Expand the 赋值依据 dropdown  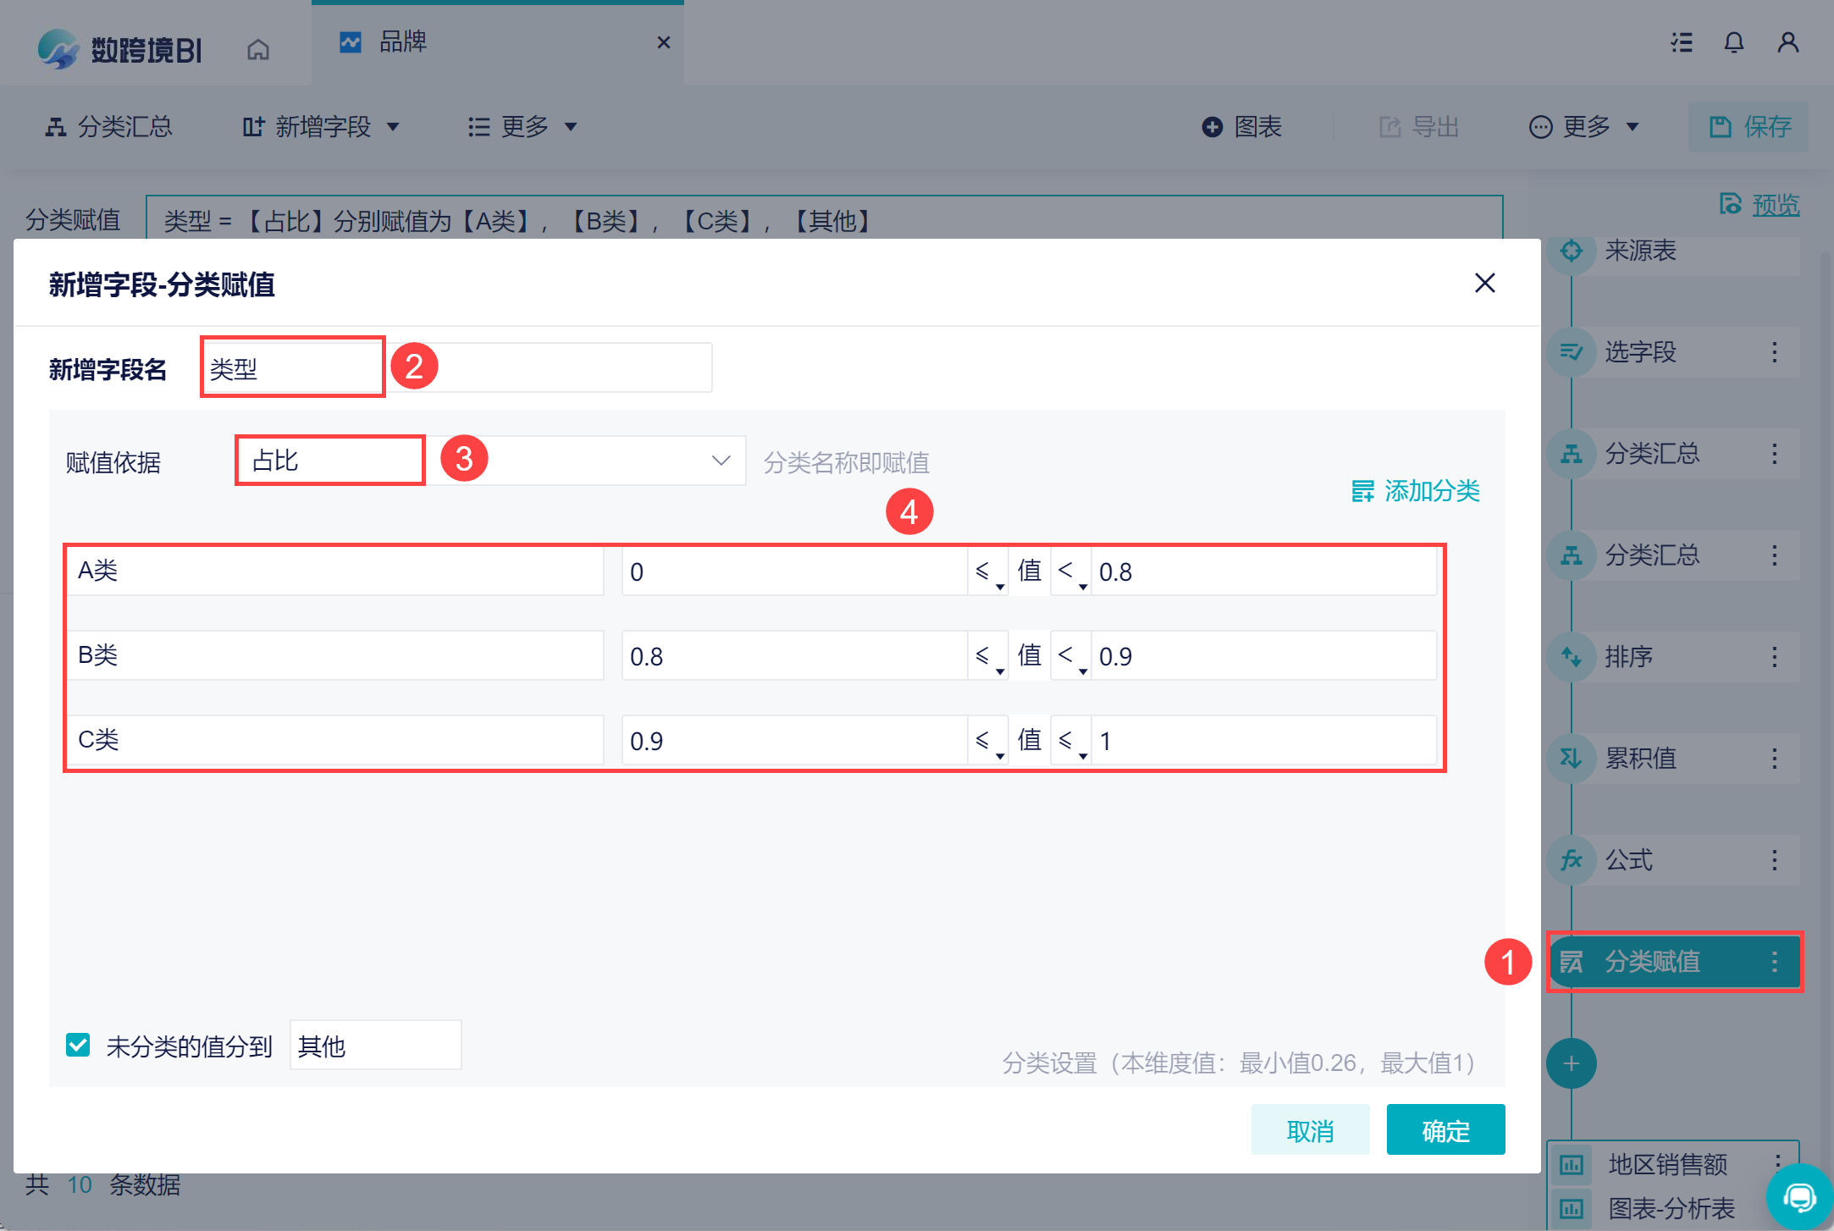720,461
